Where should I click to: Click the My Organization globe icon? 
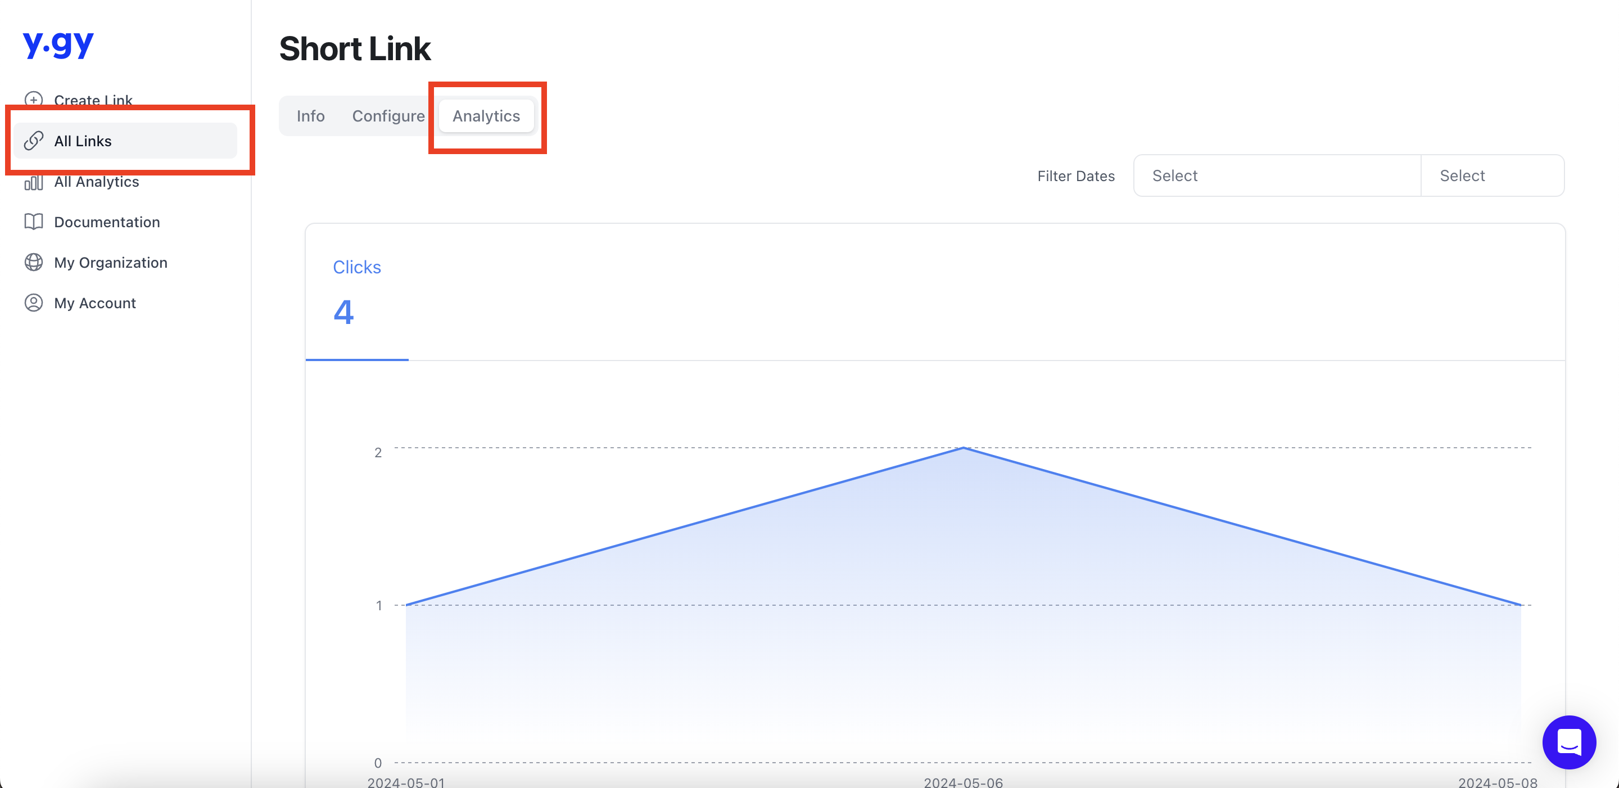coord(33,262)
